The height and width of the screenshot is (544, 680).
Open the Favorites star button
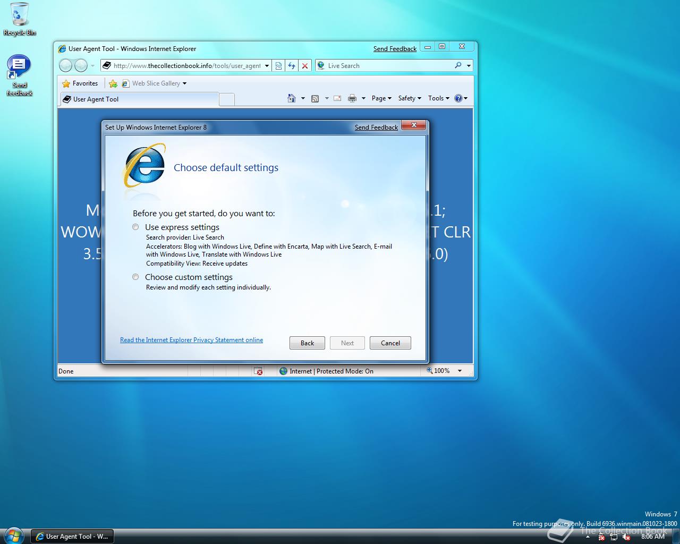click(80, 83)
